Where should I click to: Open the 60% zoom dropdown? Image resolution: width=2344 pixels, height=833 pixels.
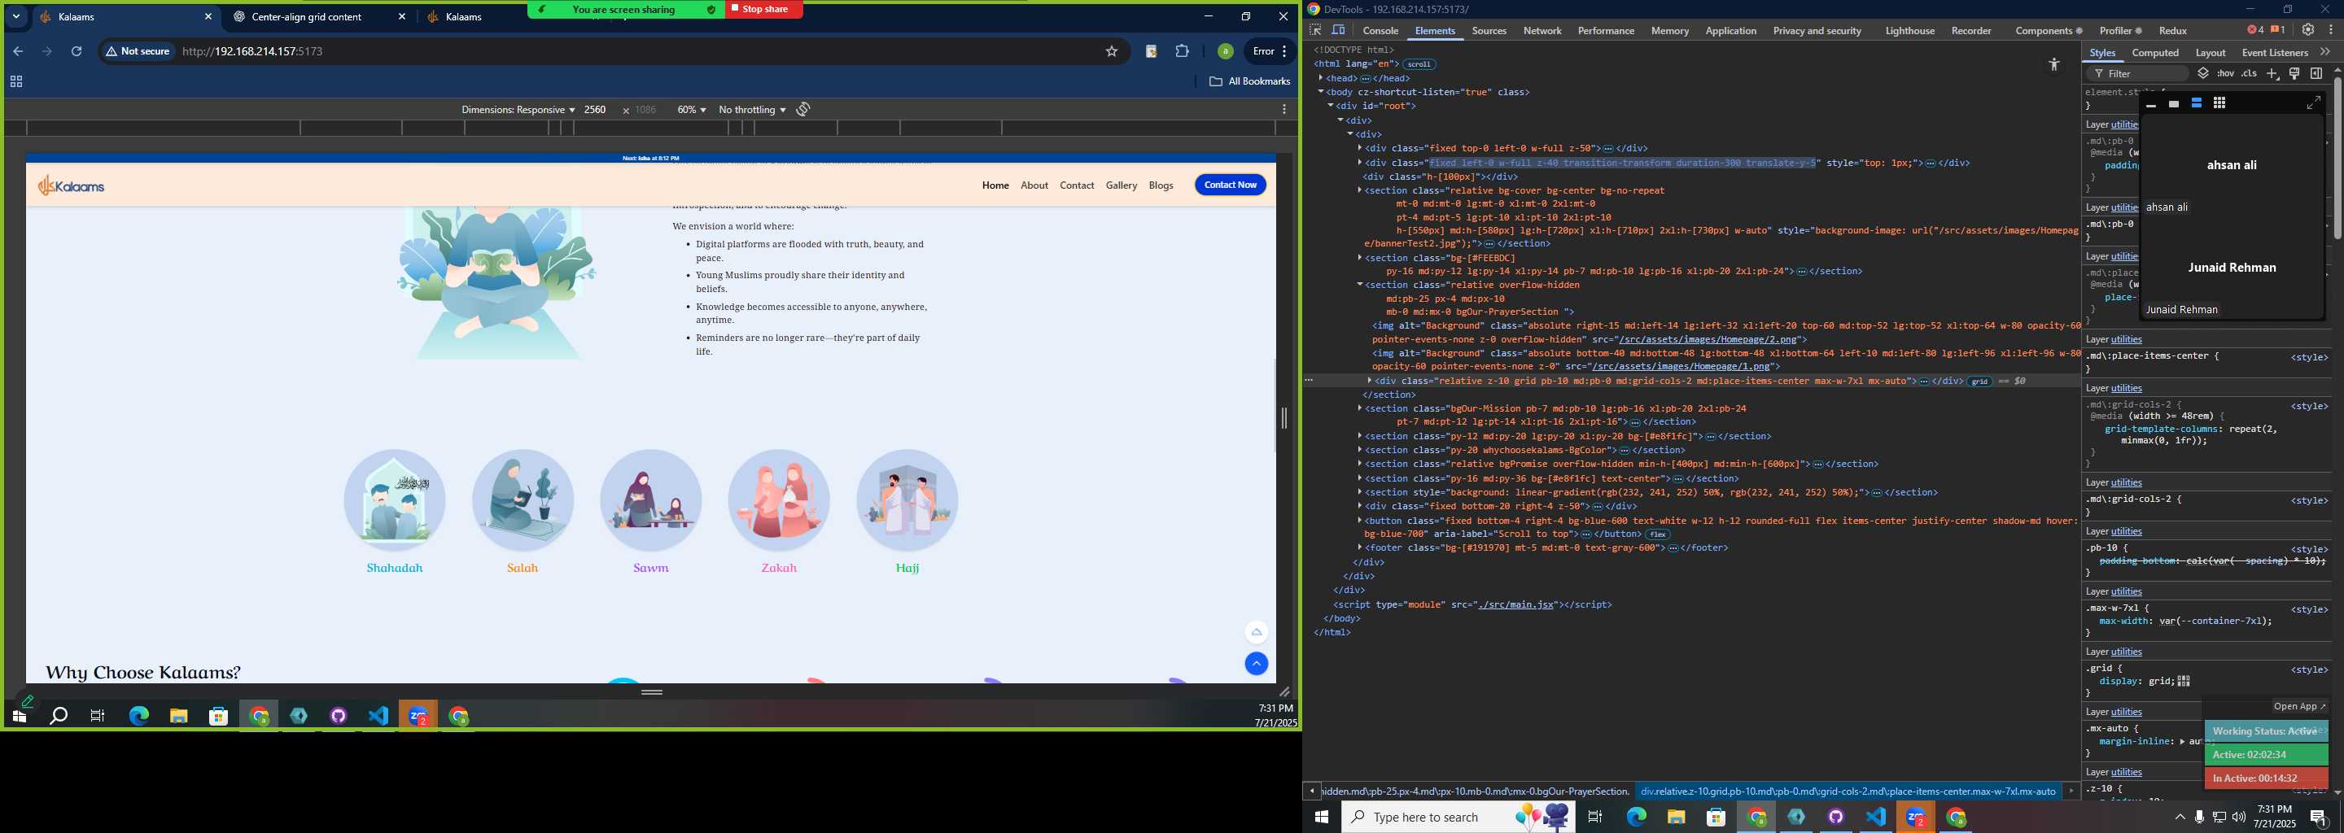pyautogui.click(x=692, y=110)
